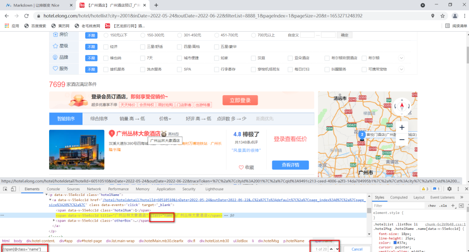Select the 301-450元 price radio button

pos(179,35)
